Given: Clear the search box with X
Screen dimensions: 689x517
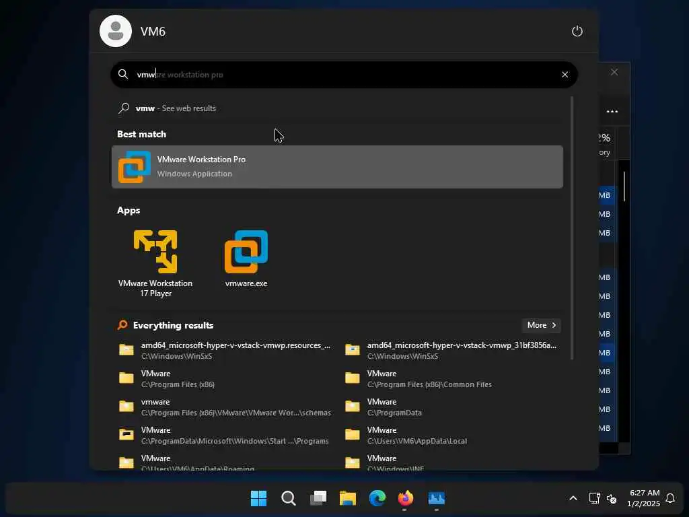Looking at the screenshot, I should 565,75.
